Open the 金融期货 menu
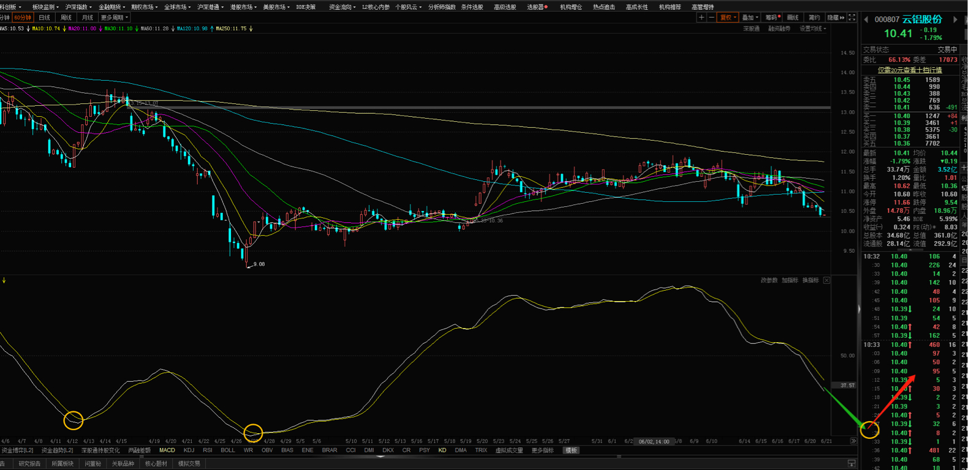The height and width of the screenshot is (470, 968). 112,7
